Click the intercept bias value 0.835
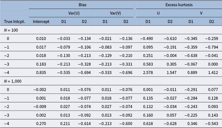222x128 pixels. [x=41, y=73]
